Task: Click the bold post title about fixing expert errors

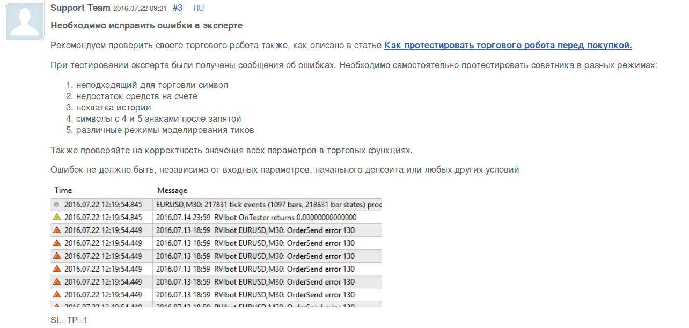Action: tap(146, 25)
